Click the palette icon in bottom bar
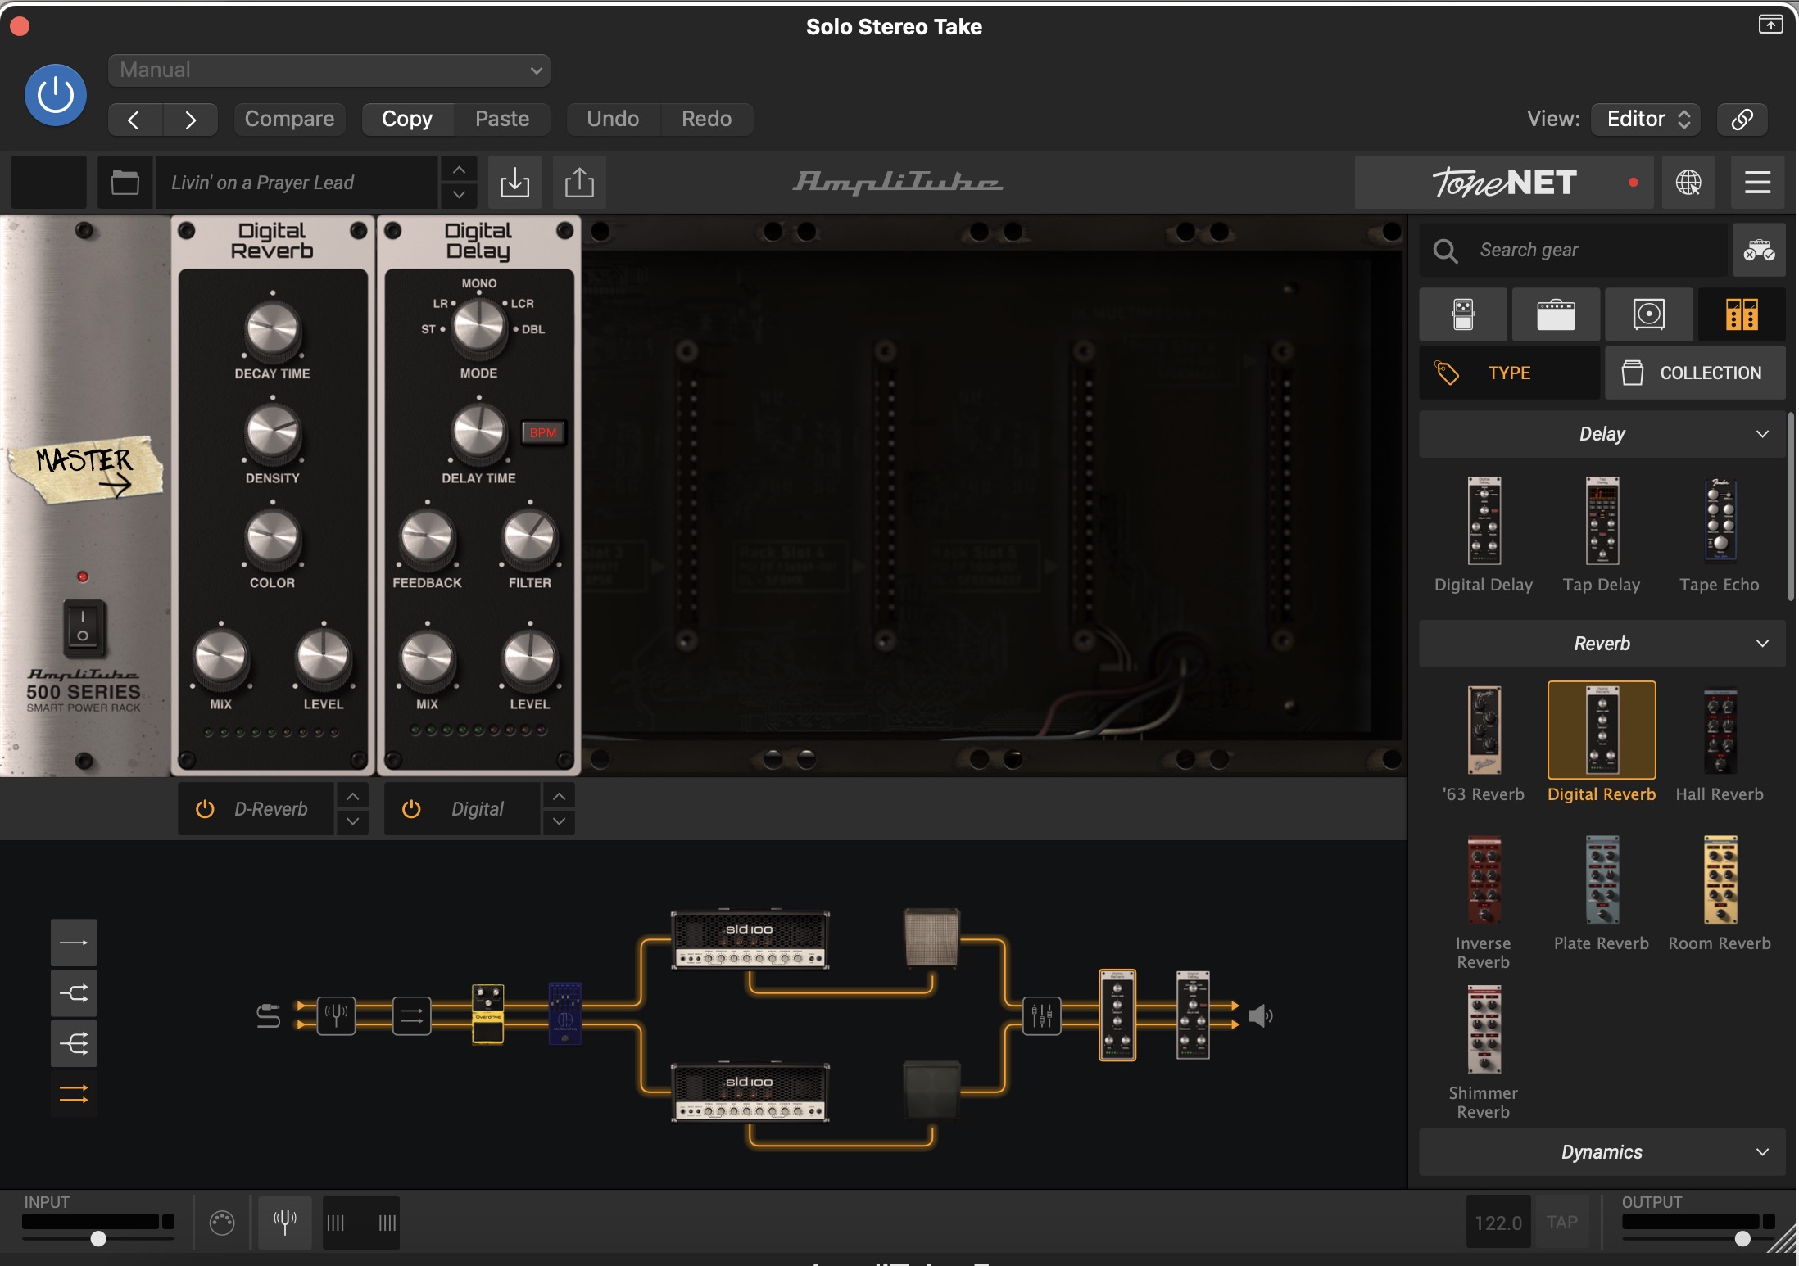This screenshot has width=1799, height=1266. pos(221,1223)
